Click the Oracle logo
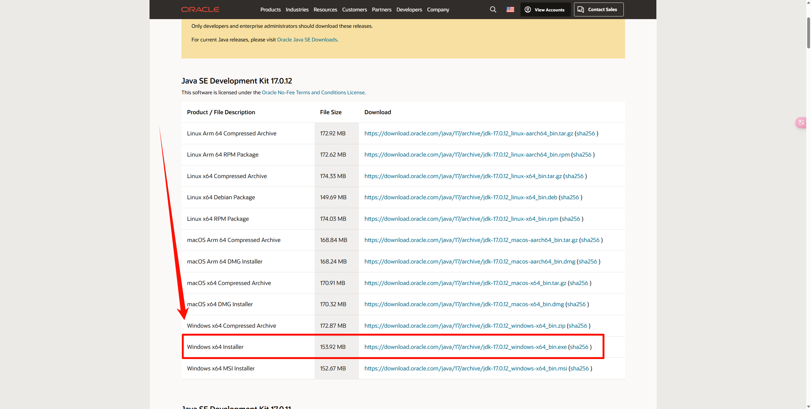 [x=200, y=9]
